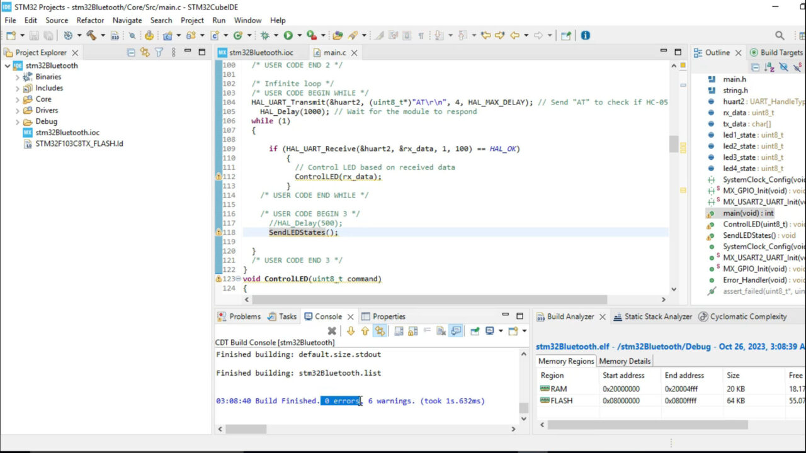The width and height of the screenshot is (806, 453).
Task: Collapse all in Project Explorer
Action: (130, 52)
